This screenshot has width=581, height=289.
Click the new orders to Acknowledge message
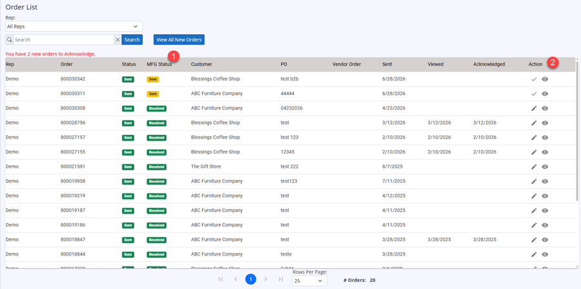pyautogui.click(x=50, y=54)
